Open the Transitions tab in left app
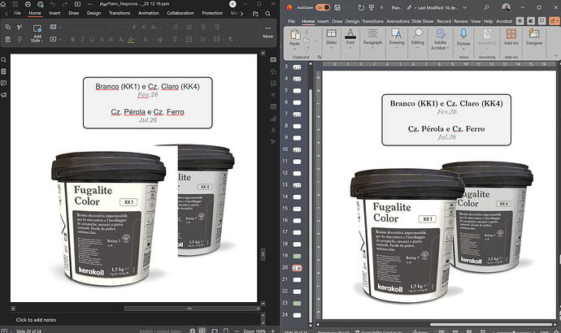Viewport: 561px width, 333px height. click(120, 13)
